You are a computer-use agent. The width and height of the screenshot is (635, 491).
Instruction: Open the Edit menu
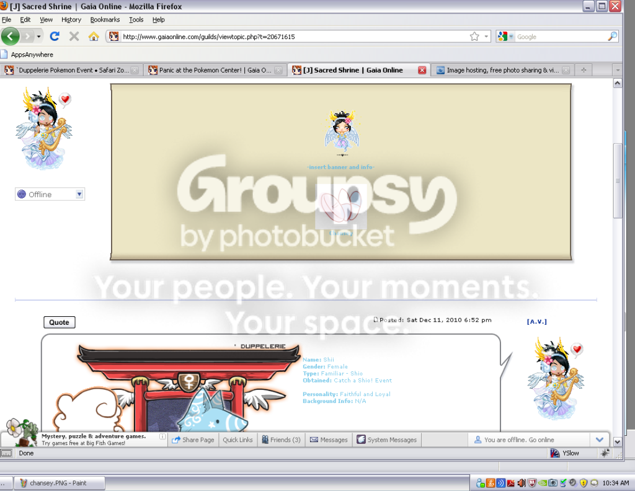(x=25, y=19)
